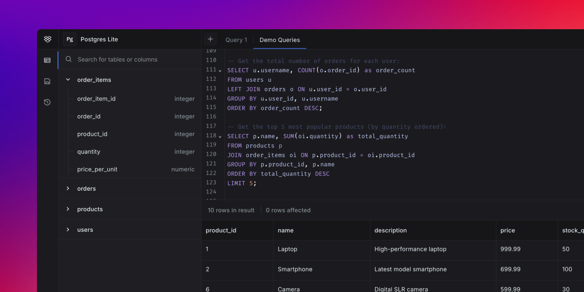Add a new query tab with plus icon
The height and width of the screenshot is (292, 584).
tap(210, 39)
